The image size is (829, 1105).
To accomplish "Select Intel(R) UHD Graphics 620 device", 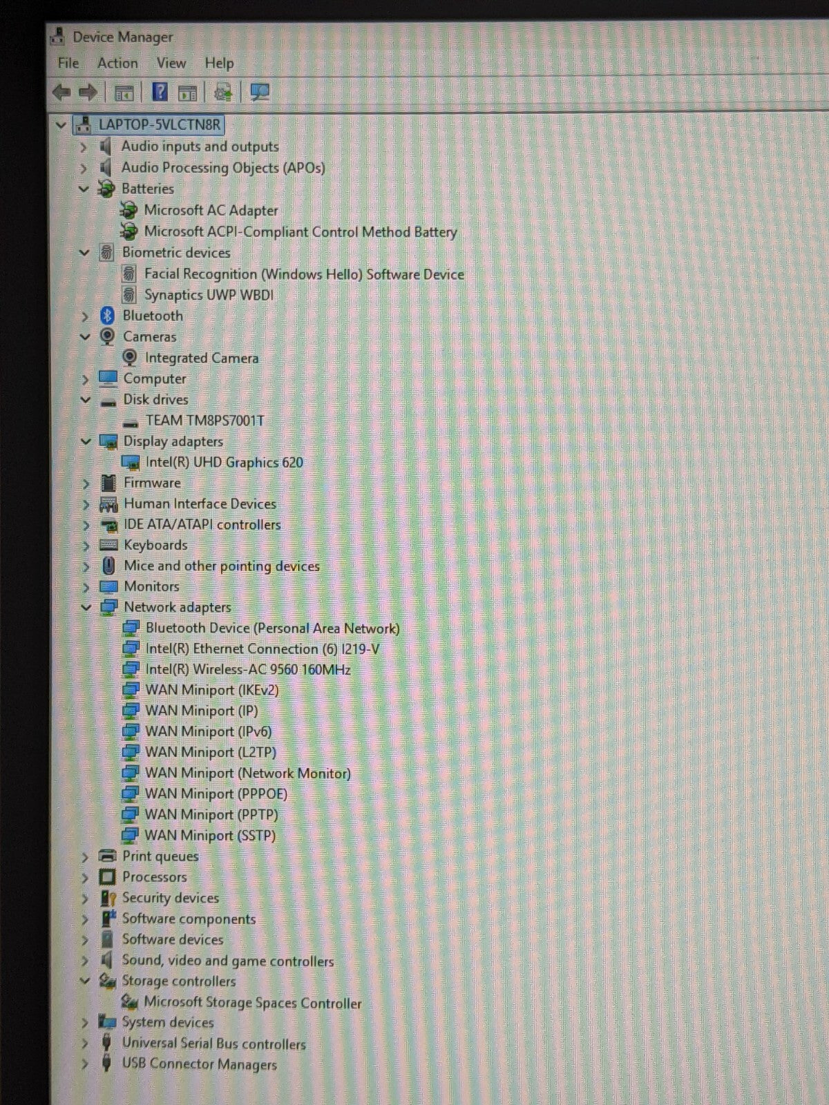I will click(x=224, y=462).
